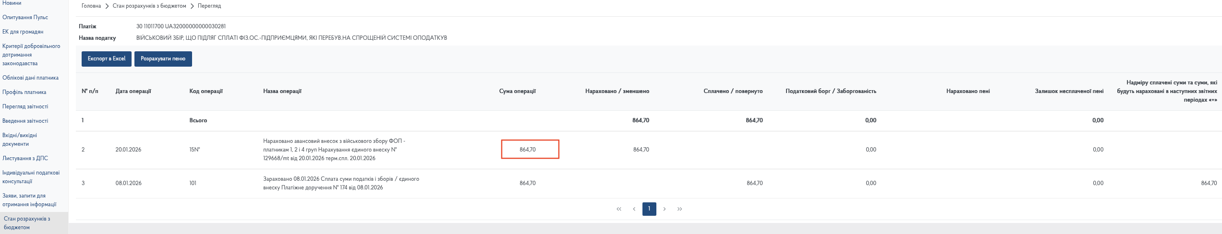Open Листування з ДПС menu item

[x=25, y=159]
